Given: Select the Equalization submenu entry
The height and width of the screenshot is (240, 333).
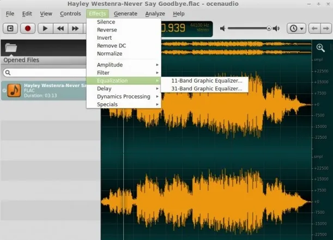Looking at the screenshot, I should [124, 81].
